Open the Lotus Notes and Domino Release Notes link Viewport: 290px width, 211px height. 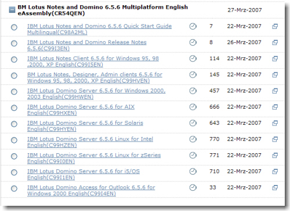(87, 45)
